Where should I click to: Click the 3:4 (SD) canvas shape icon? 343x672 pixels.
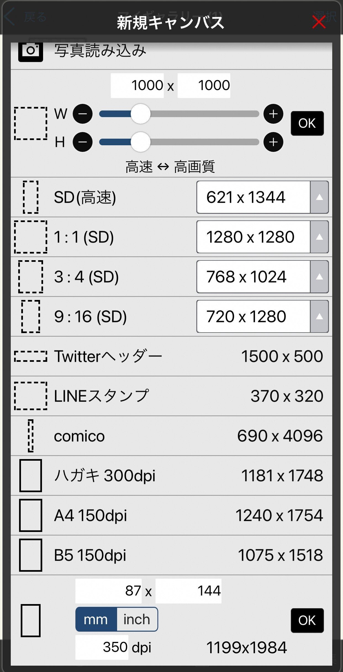(30, 277)
